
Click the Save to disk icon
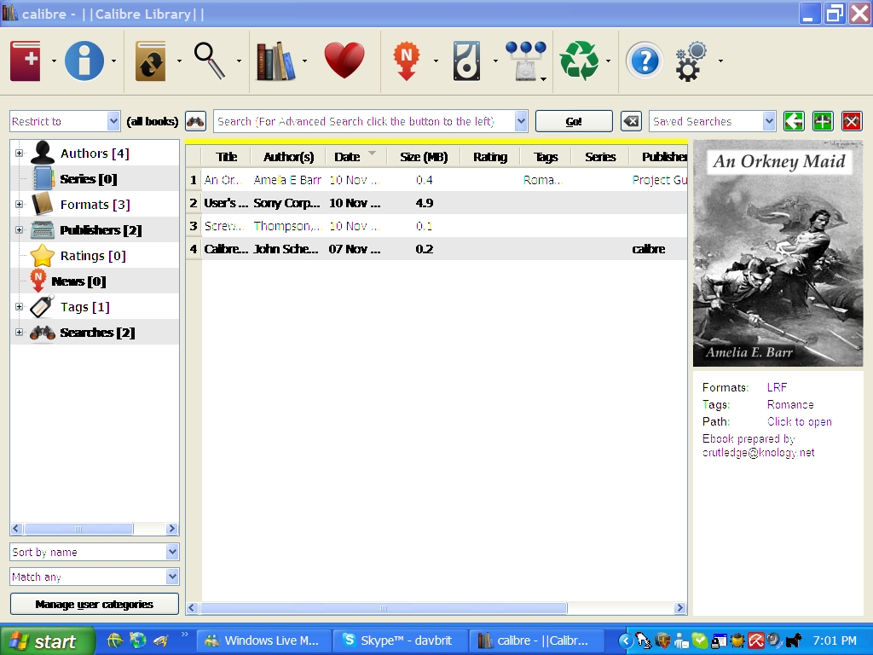(x=466, y=61)
